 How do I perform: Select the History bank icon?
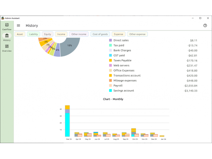click(7, 36)
